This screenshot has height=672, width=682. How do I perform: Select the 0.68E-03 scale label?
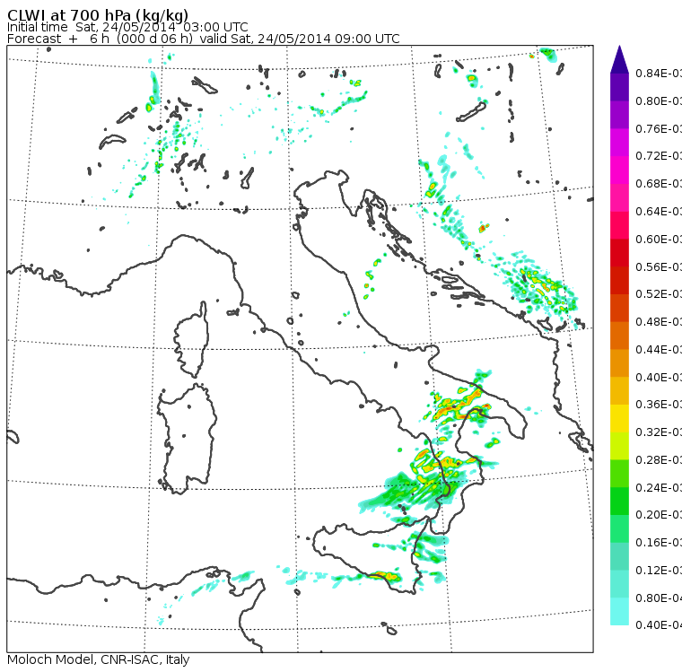[x=659, y=184]
